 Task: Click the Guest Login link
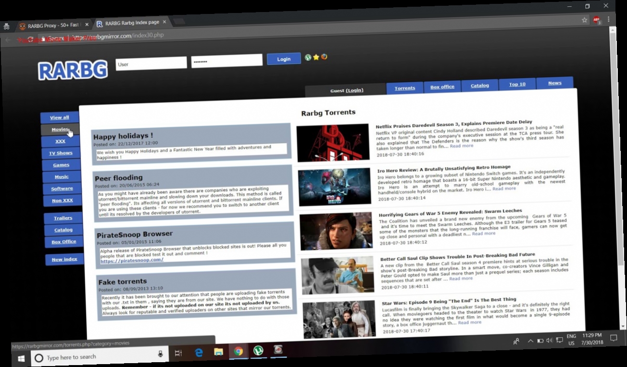[354, 90]
